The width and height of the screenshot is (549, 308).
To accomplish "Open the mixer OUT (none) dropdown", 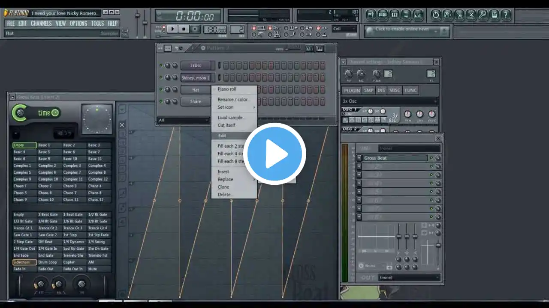I will coord(409,277).
